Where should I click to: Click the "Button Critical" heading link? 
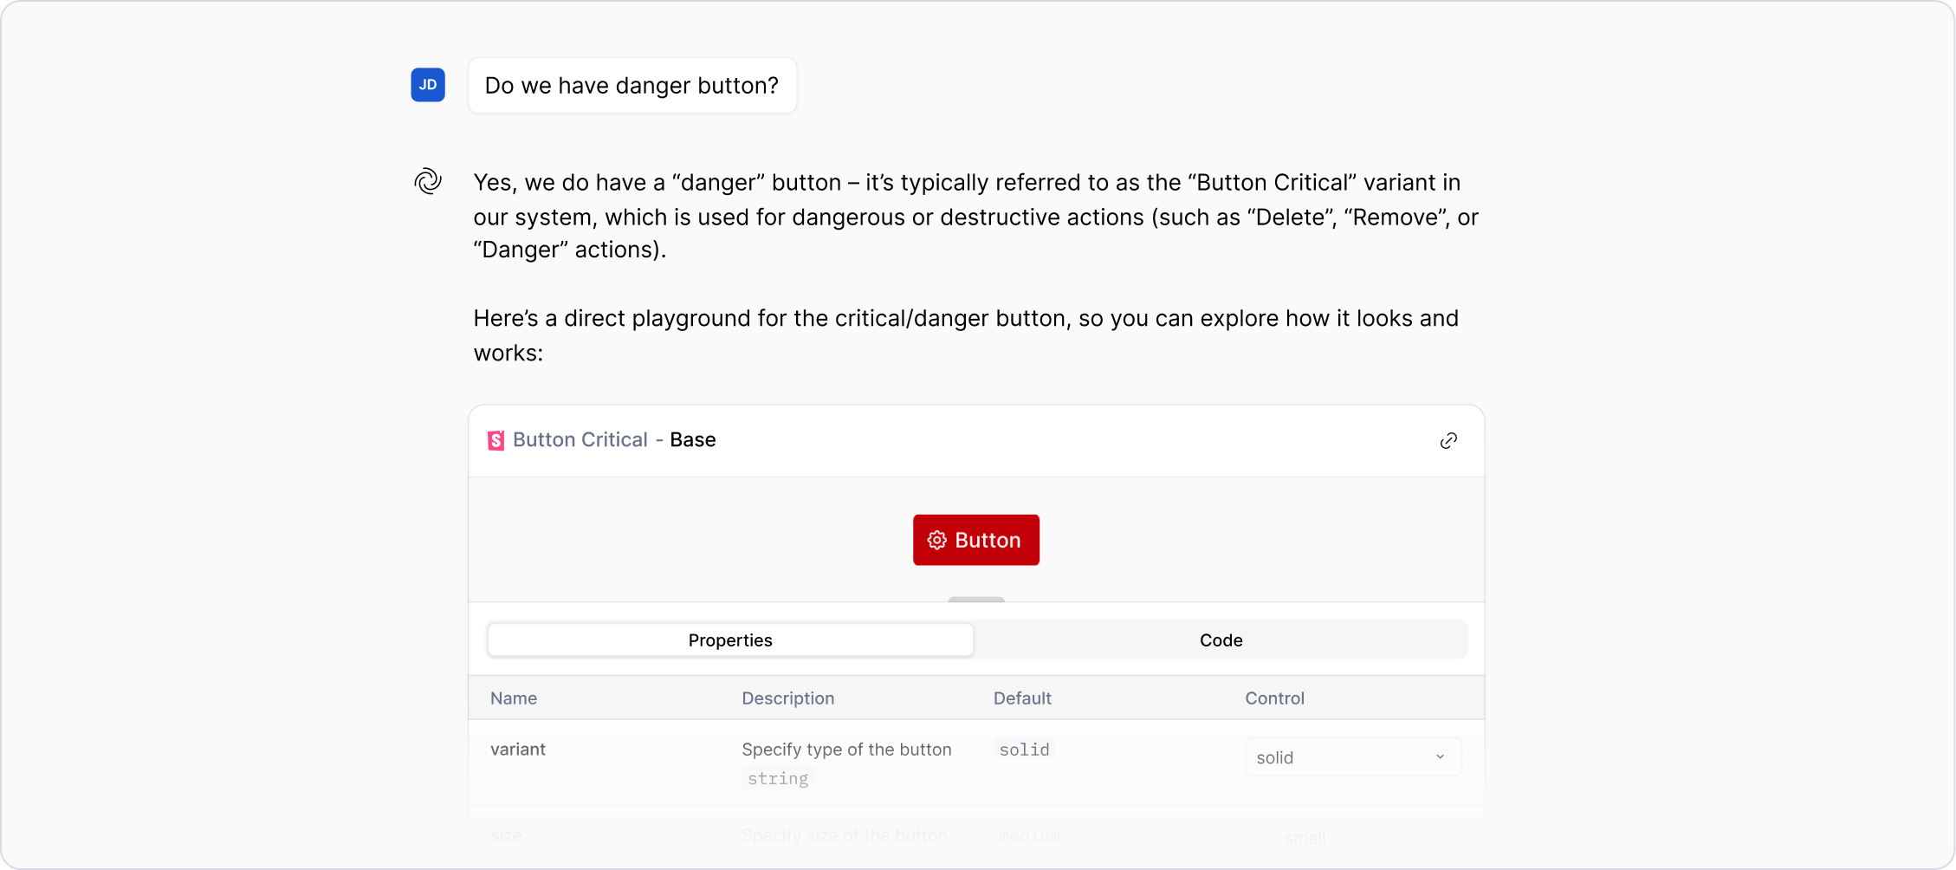pyautogui.click(x=580, y=439)
